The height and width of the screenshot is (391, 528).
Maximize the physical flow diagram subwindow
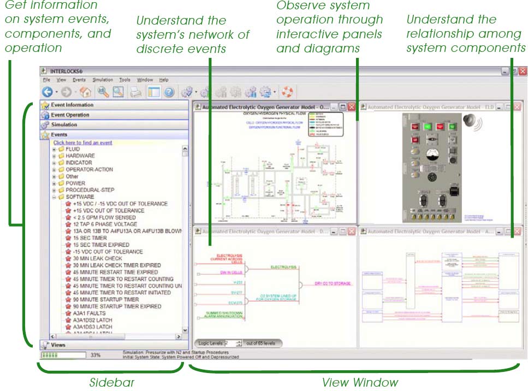point(342,106)
